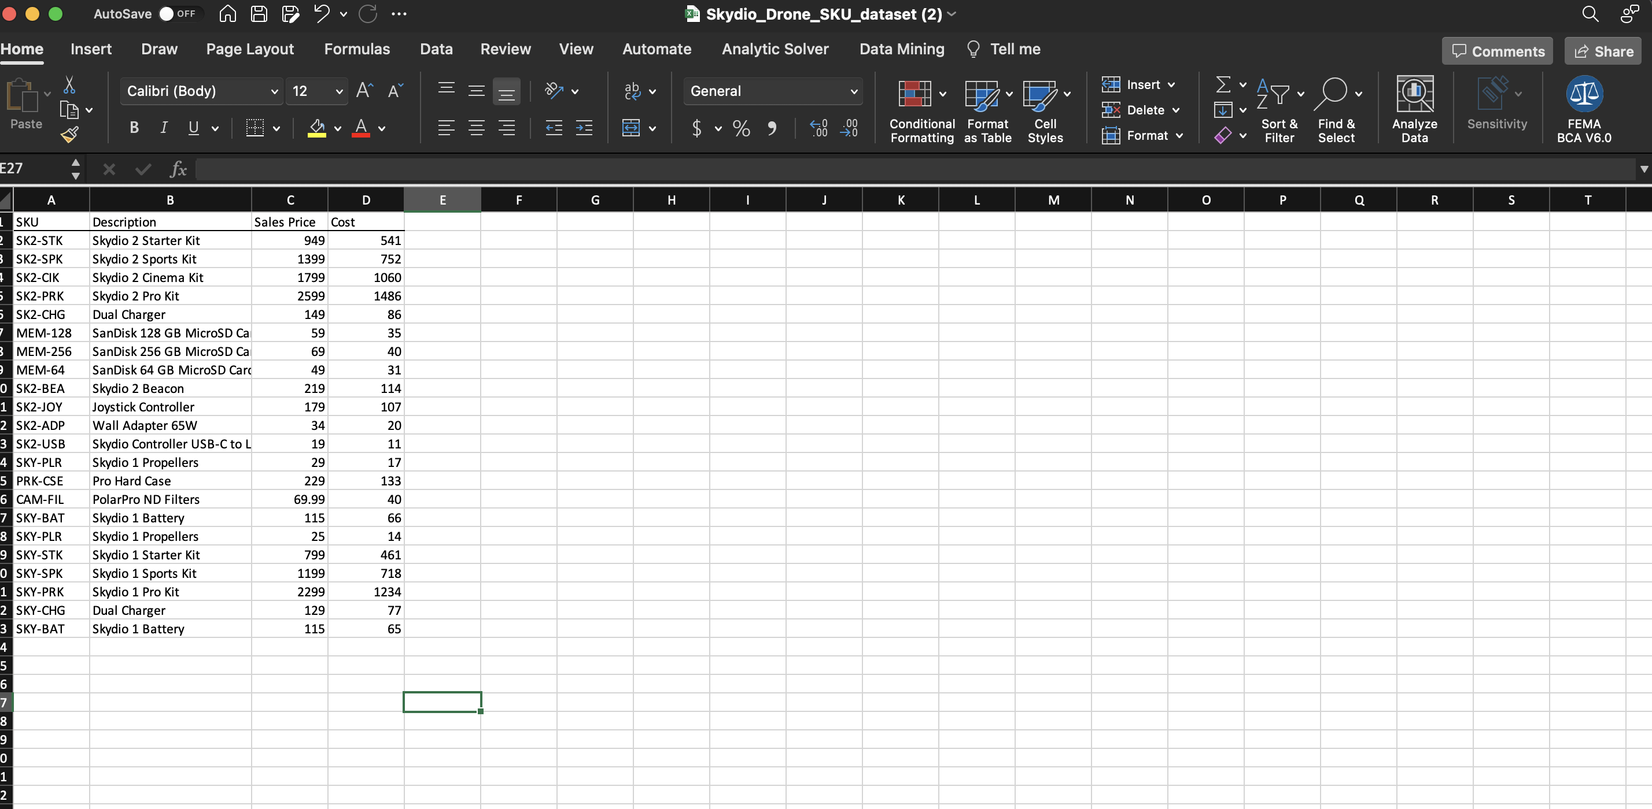Click the Decrease Decimal icon

[849, 128]
